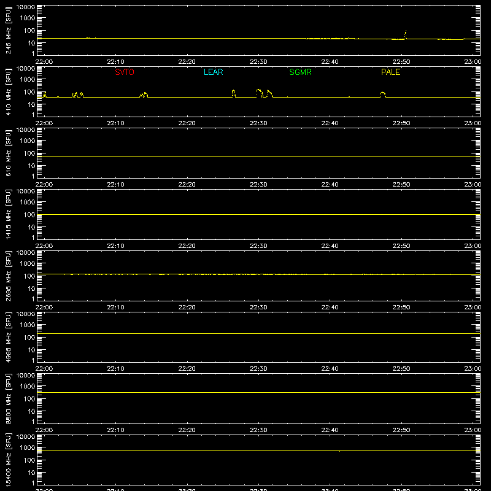The width and height of the screenshot is (491, 491).
Task: Click the 245 MHz spike near 22:50
Action: [406, 34]
